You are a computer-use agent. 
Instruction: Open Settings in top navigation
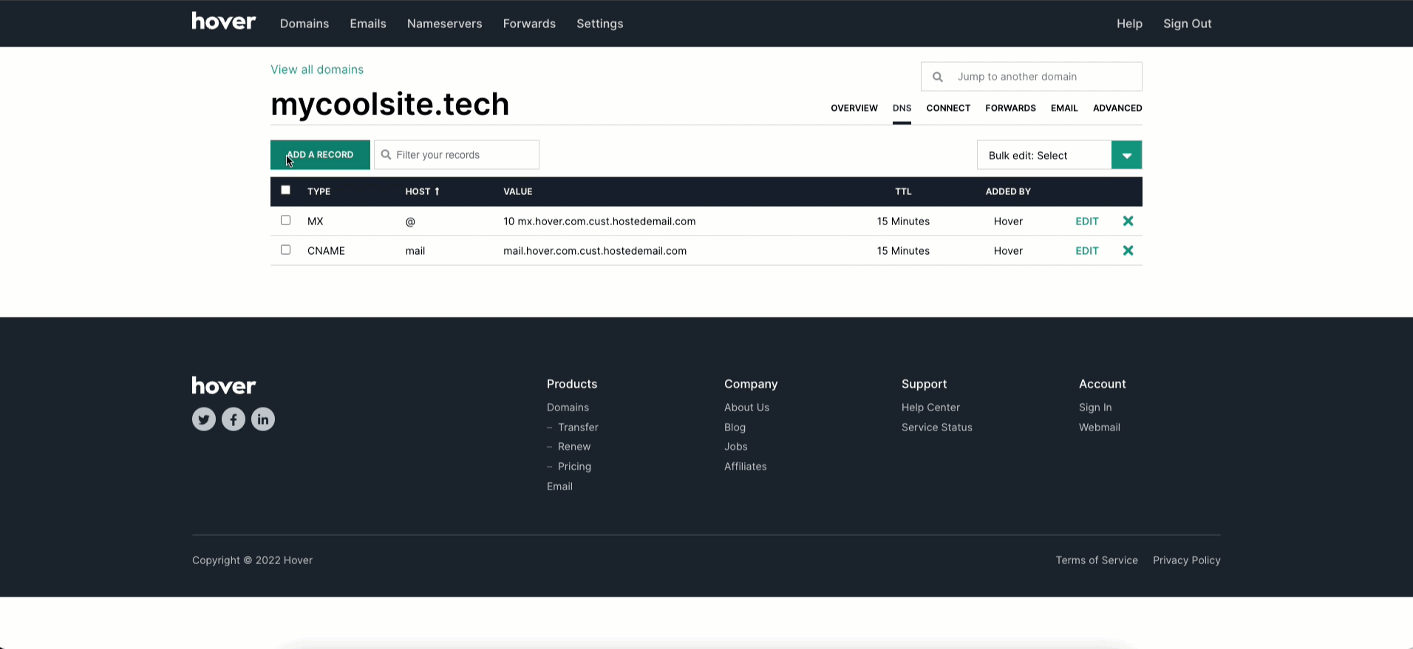[600, 24]
